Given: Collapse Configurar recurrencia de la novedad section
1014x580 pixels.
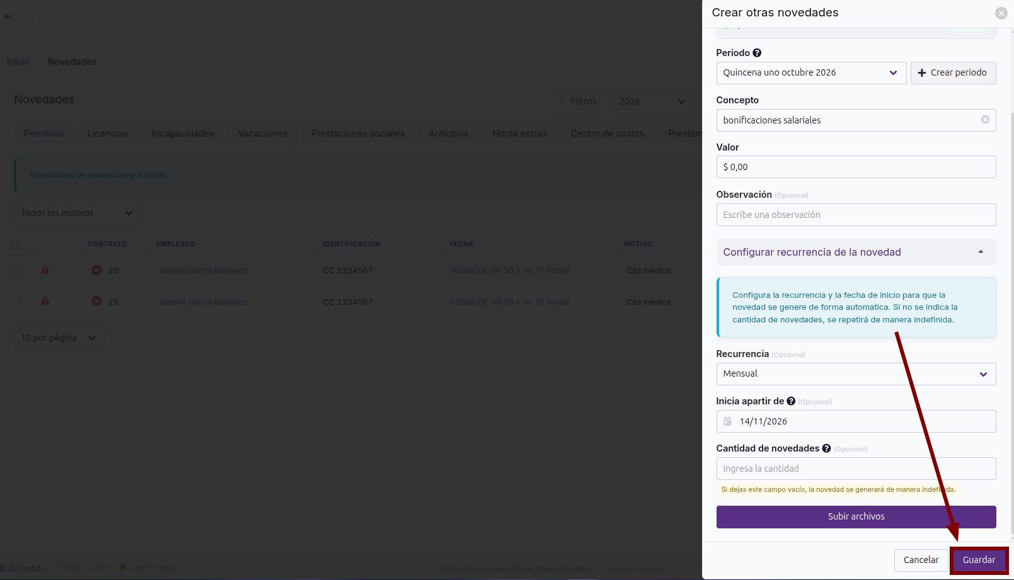Looking at the screenshot, I should [856, 252].
